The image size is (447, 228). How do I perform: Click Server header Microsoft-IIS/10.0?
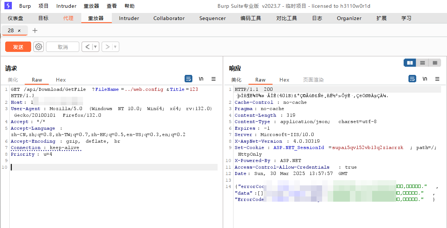tap(274, 135)
